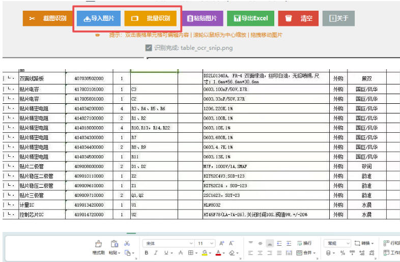Click the decrease font size A- icon
Viewport: 400px width, 262px height.
click(x=231, y=243)
